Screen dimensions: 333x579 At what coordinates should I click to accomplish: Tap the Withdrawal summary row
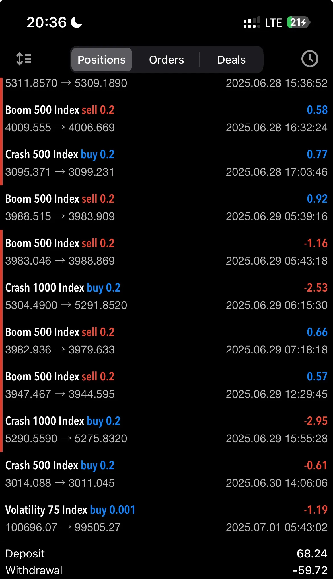coord(166,570)
